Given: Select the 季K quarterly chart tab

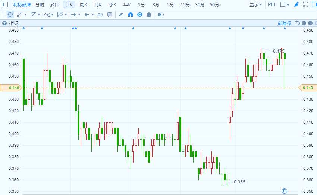Looking at the screenshot, I should click(113, 4).
